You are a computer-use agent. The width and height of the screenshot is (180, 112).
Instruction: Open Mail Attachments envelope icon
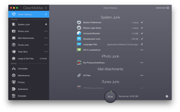click(14, 38)
